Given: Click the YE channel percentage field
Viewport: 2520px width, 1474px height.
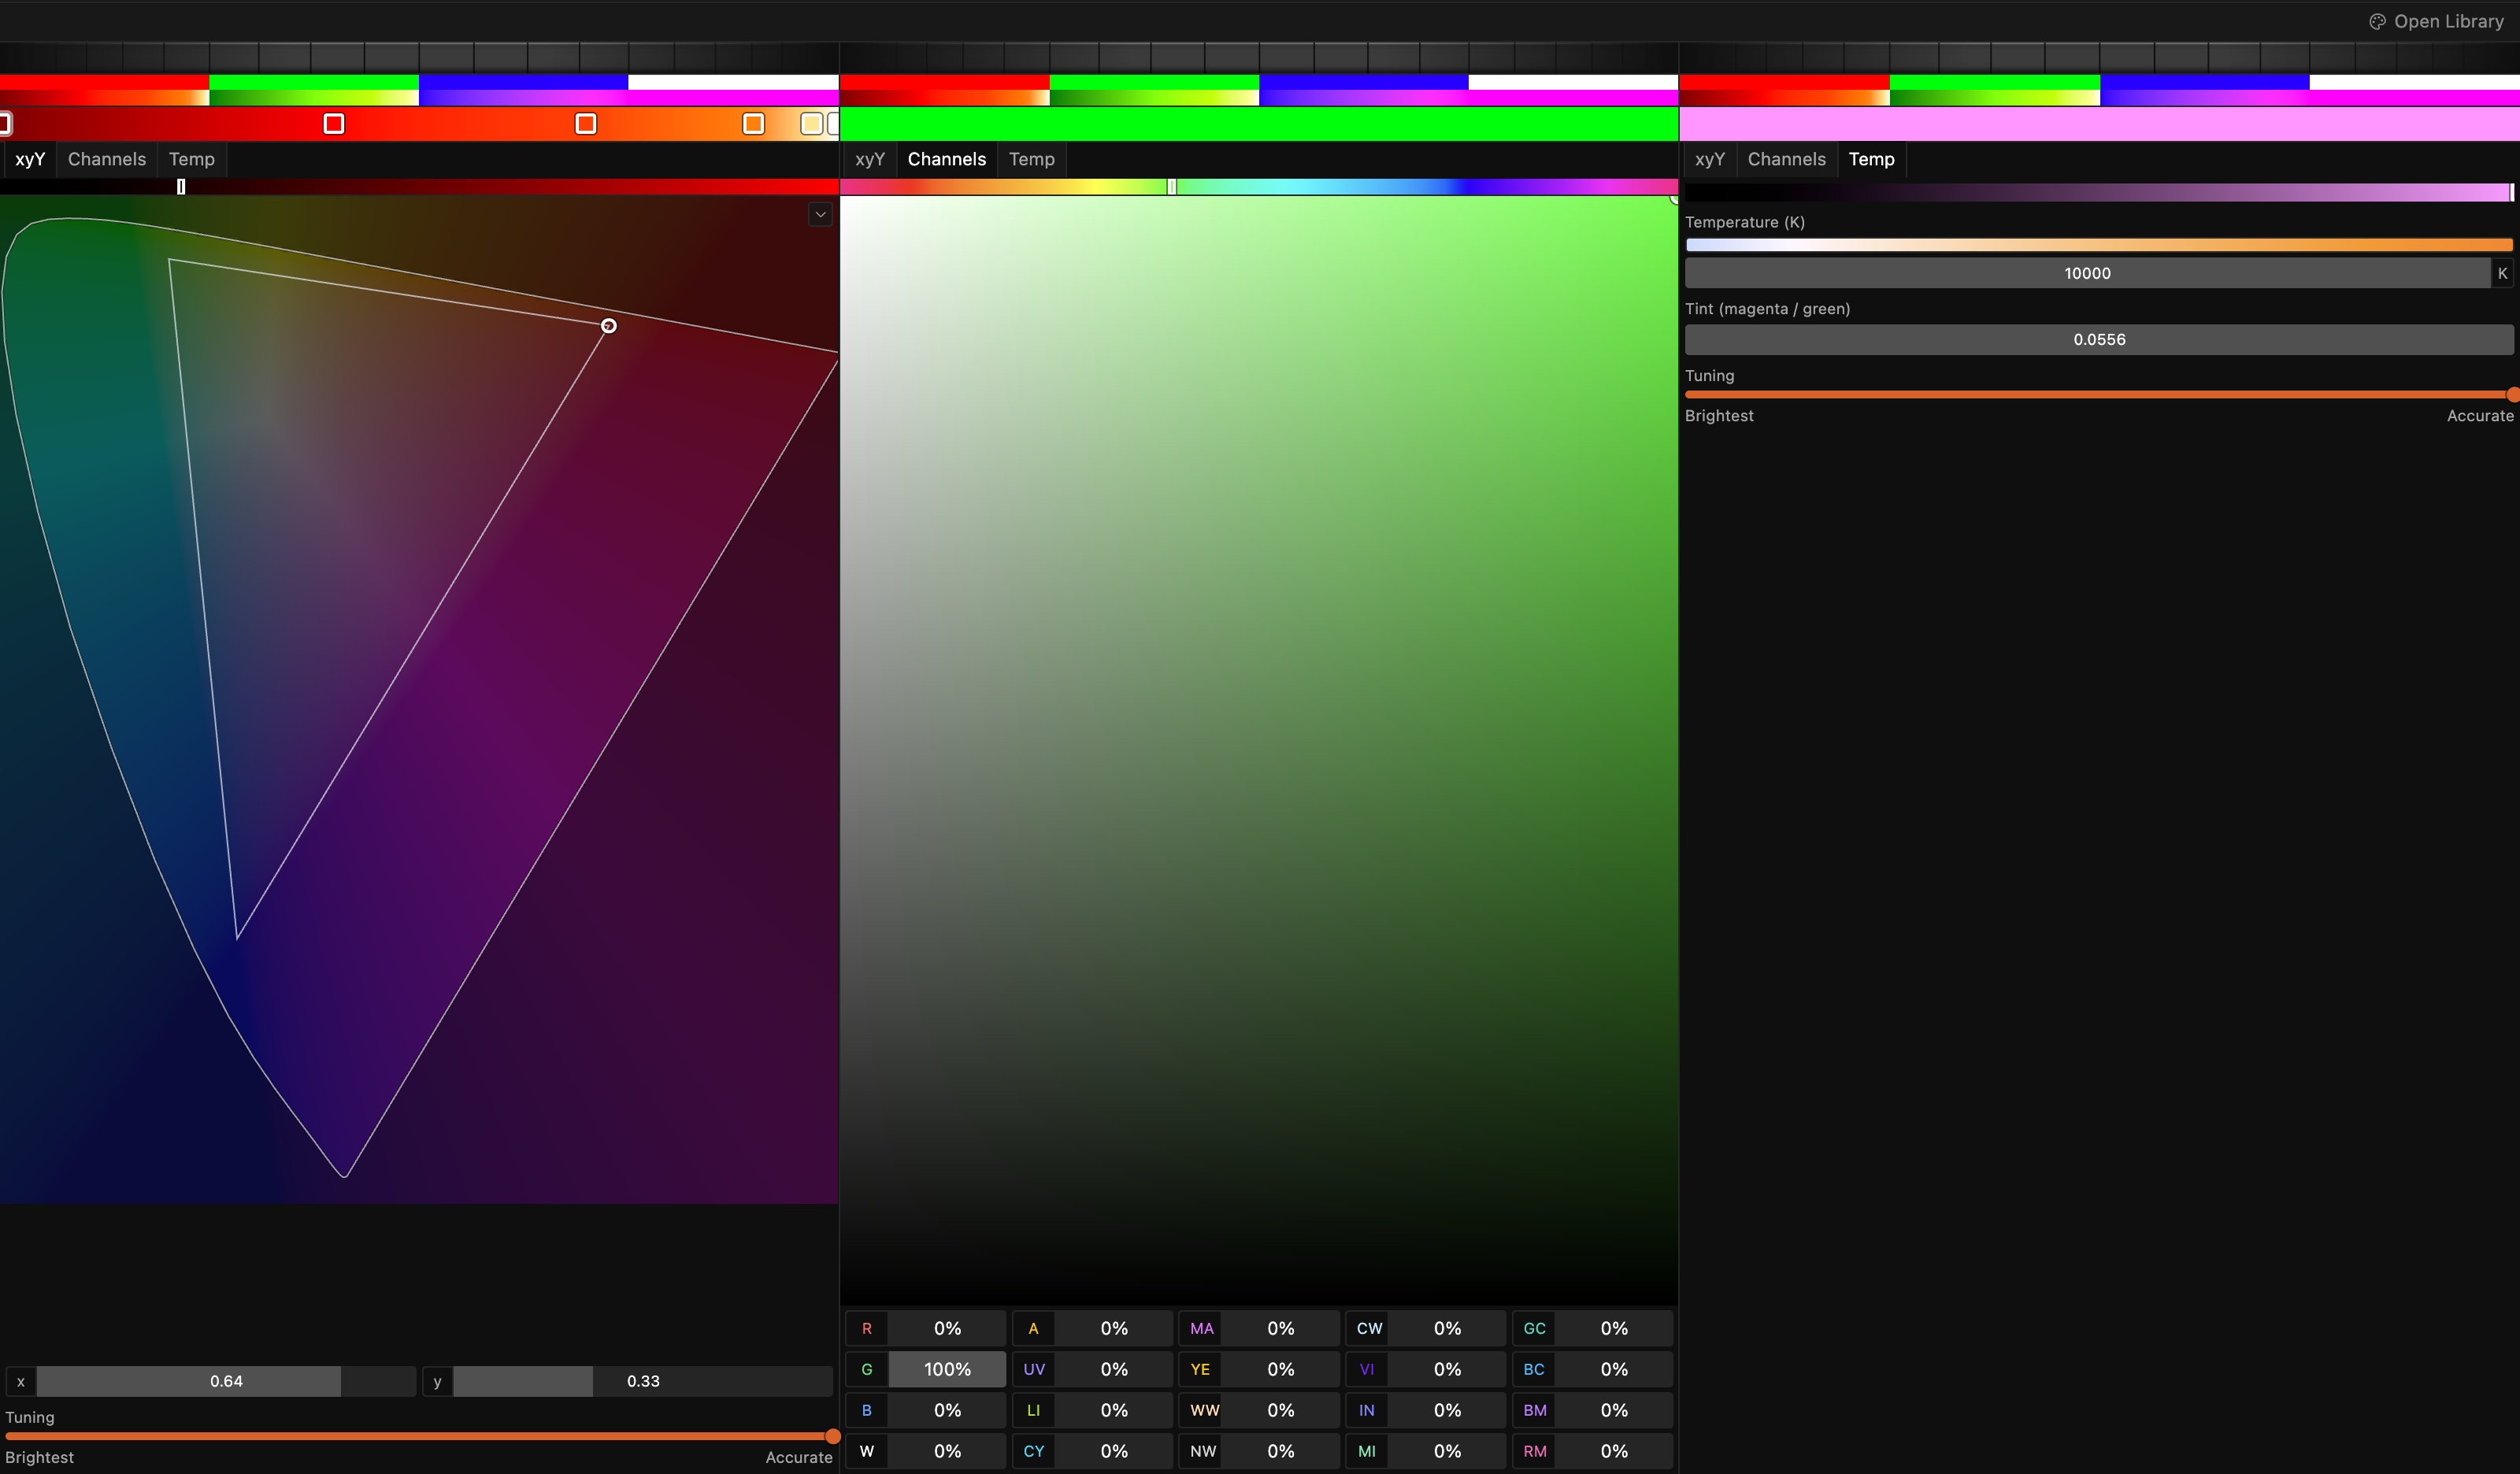Looking at the screenshot, I should point(1281,1369).
